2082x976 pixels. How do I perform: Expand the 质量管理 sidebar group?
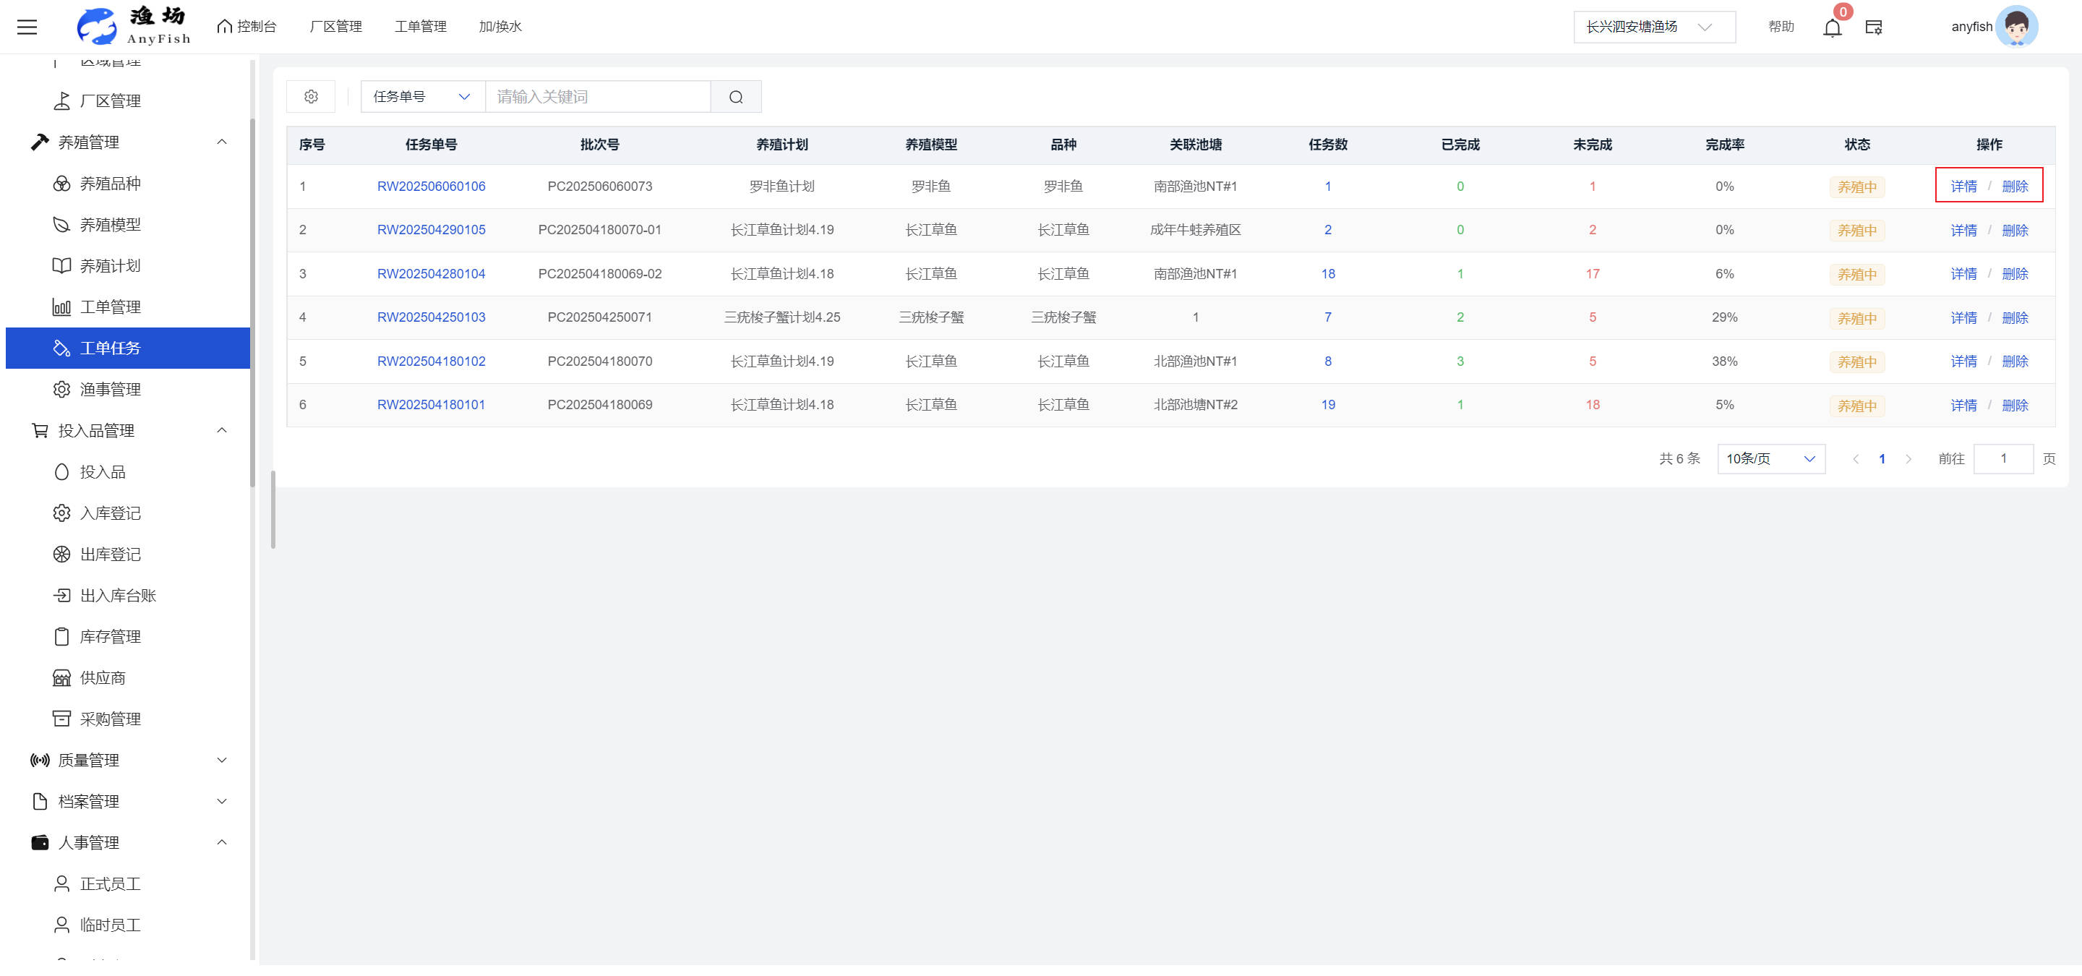[89, 761]
